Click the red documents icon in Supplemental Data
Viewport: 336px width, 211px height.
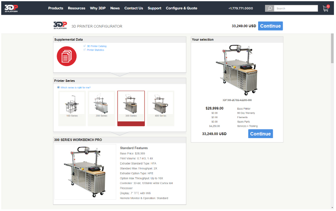coord(66,56)
